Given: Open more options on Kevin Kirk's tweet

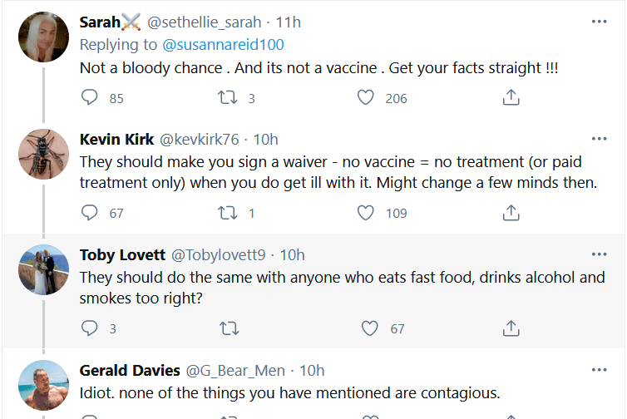Looking at the screenshot, I should click(x=600, y=138).
